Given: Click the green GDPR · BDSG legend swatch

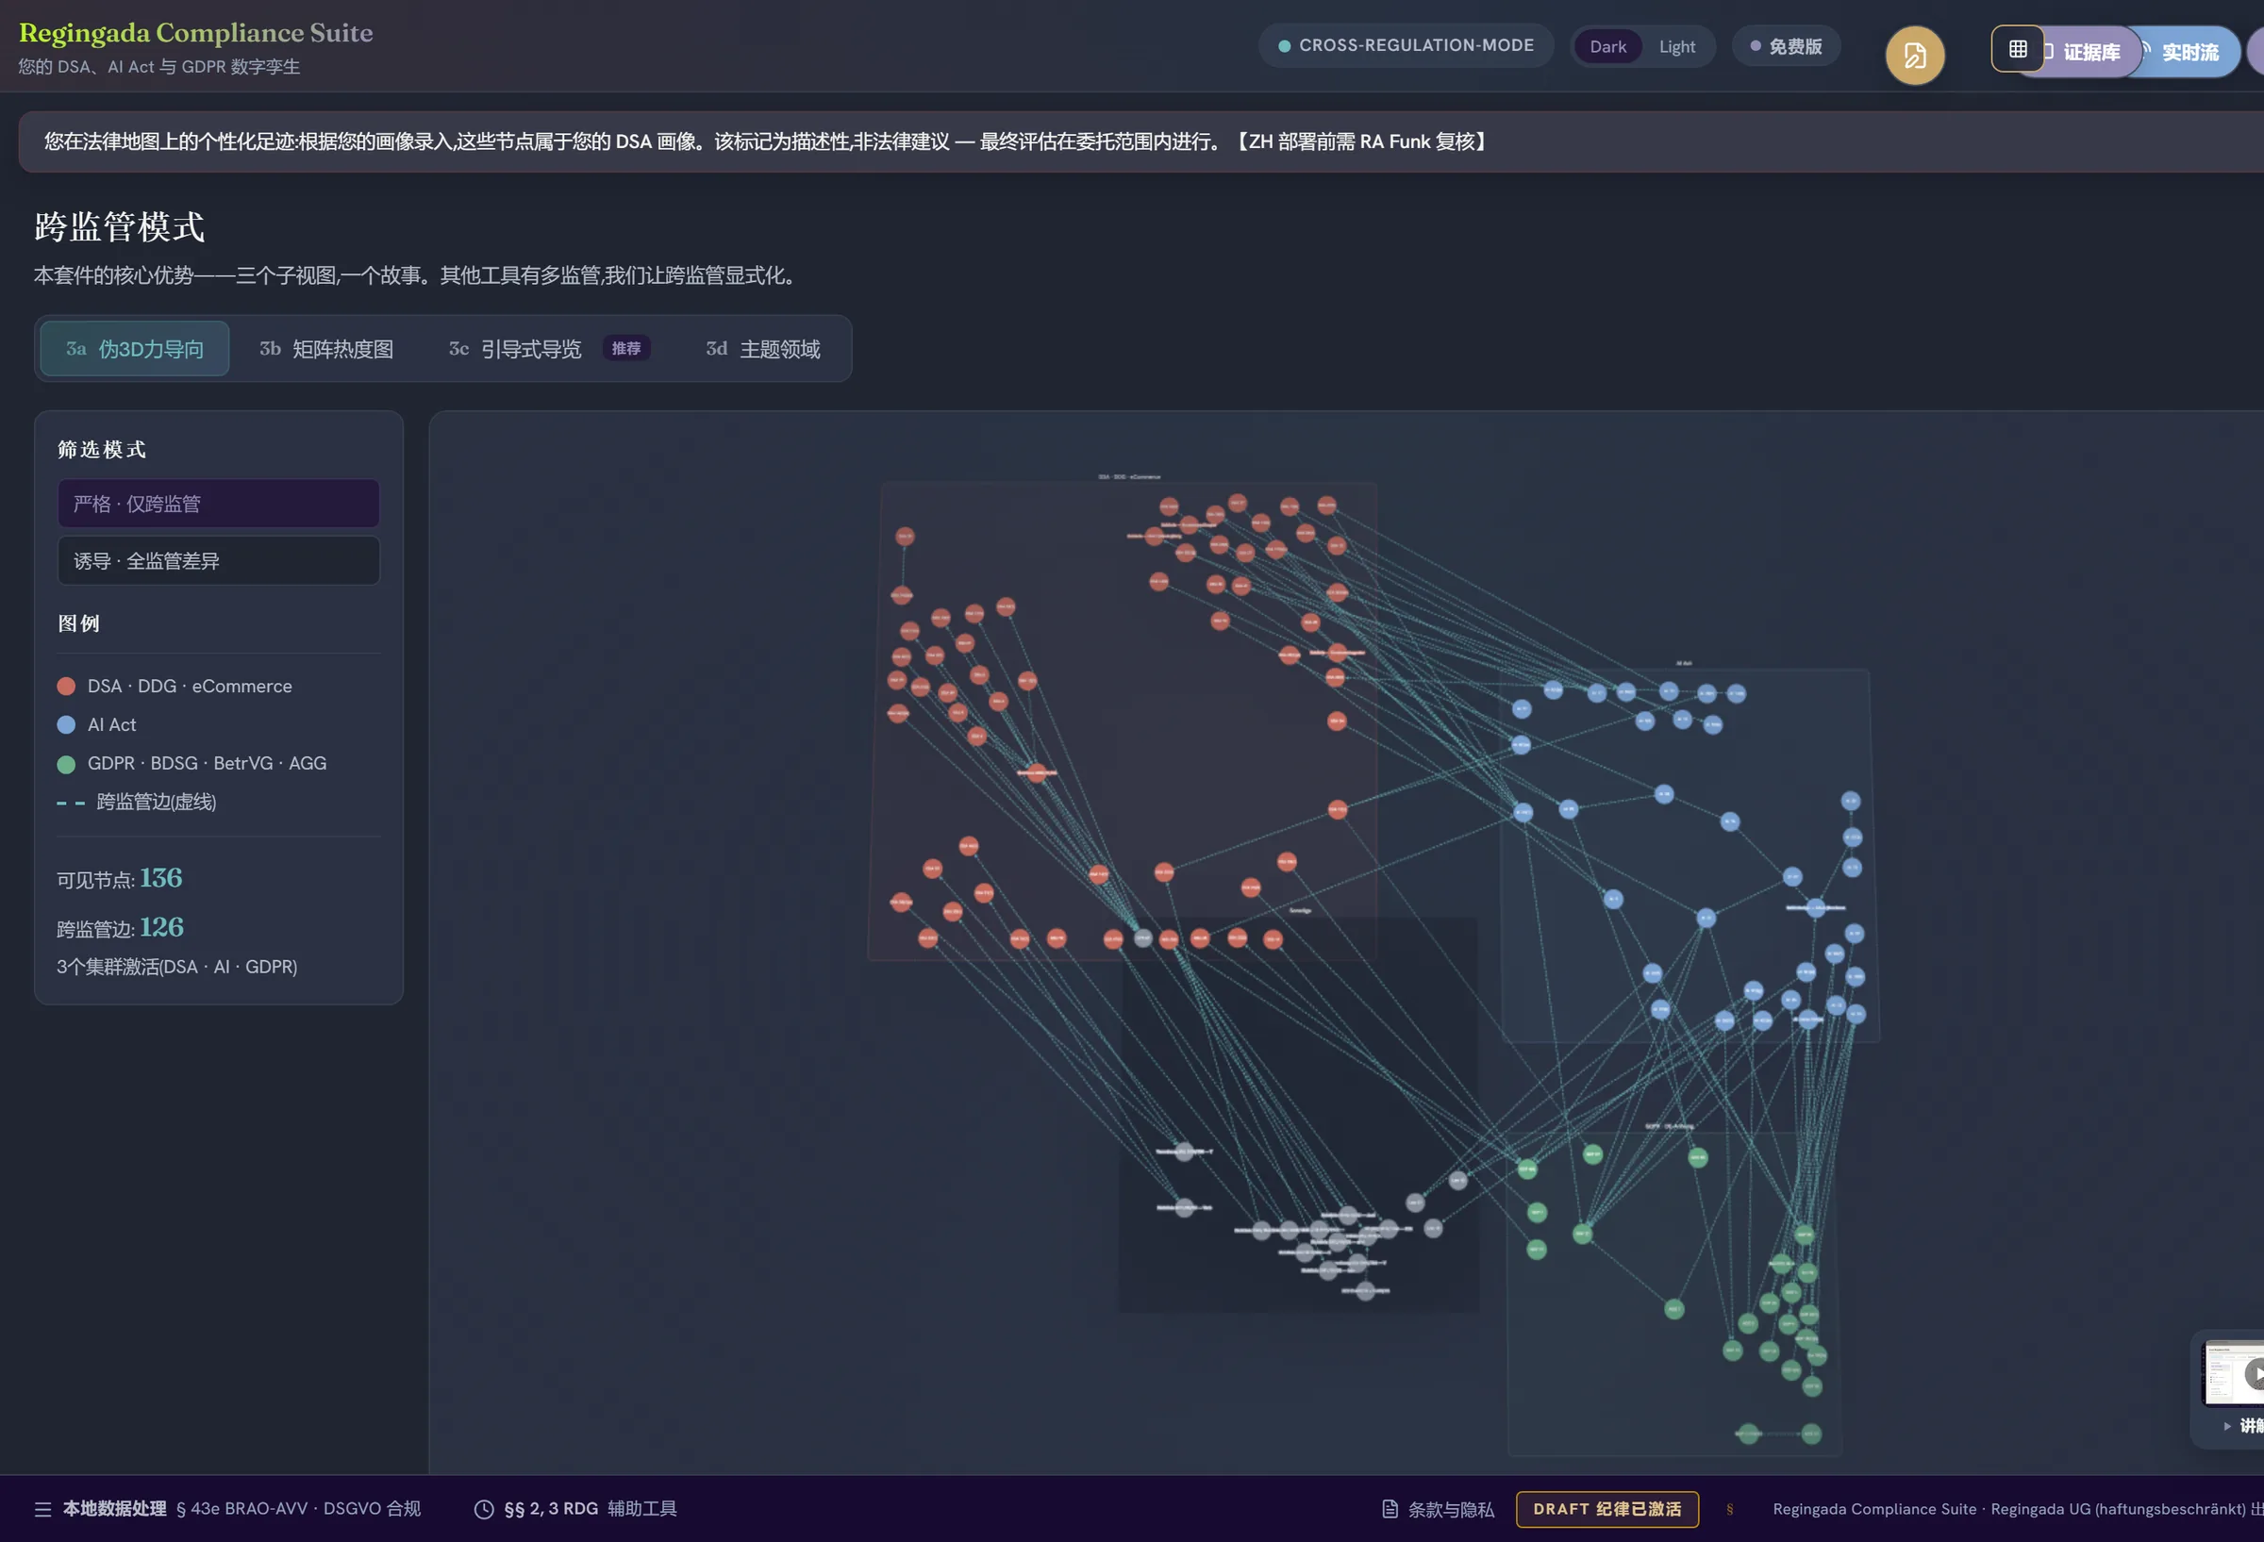Looking at the screenshot, I should click(66, 764).
